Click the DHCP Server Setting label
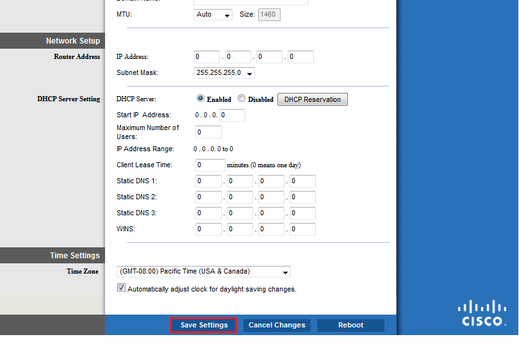The height and width of the screenshot is (346, 519). click(69, 99)
